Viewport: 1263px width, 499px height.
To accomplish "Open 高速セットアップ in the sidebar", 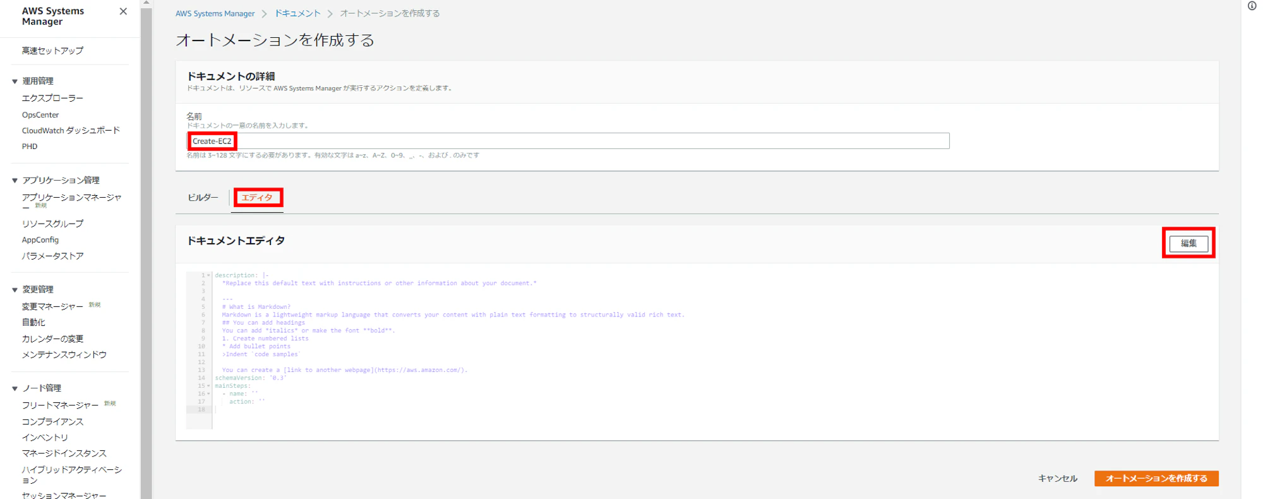I will coord(52,51).
